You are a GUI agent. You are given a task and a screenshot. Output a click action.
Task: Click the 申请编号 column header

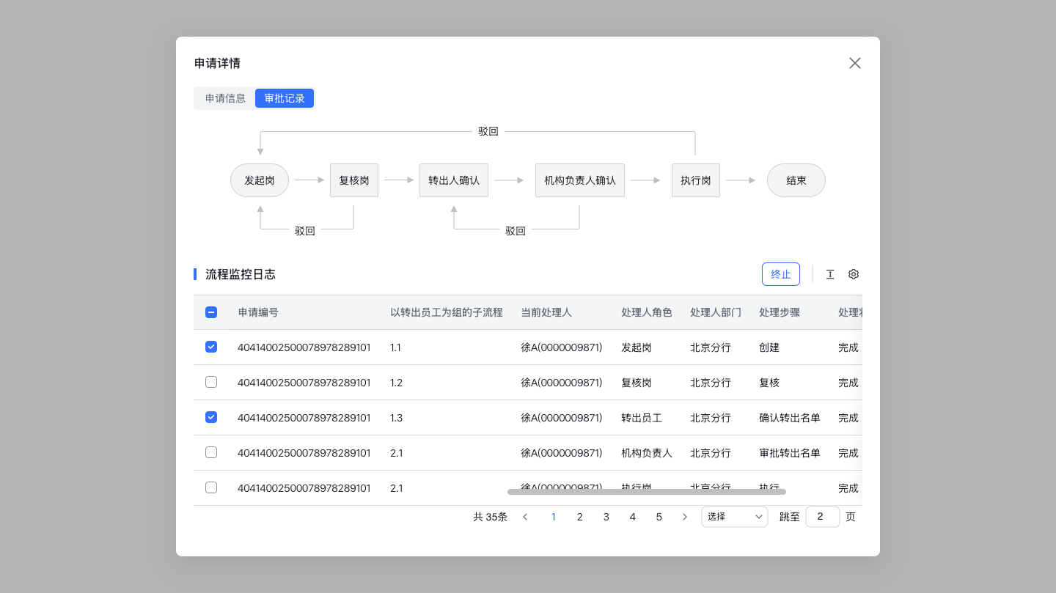258,312
